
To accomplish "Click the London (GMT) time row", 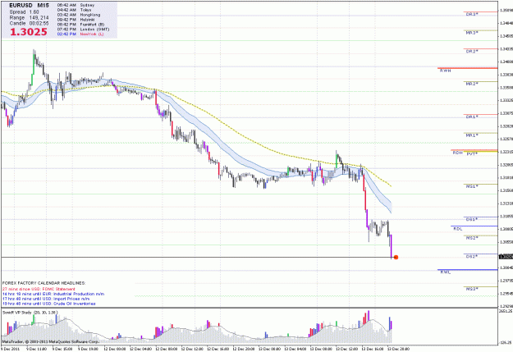I will point(83,29).
